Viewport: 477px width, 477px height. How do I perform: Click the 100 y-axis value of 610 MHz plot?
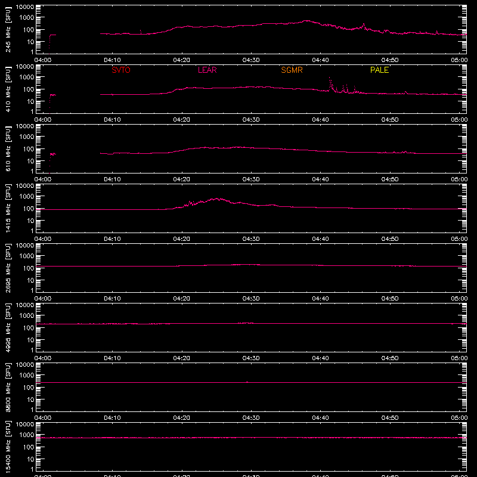click(29, 149)
